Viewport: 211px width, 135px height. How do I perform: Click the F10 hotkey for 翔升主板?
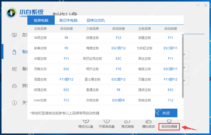(118, 69)
